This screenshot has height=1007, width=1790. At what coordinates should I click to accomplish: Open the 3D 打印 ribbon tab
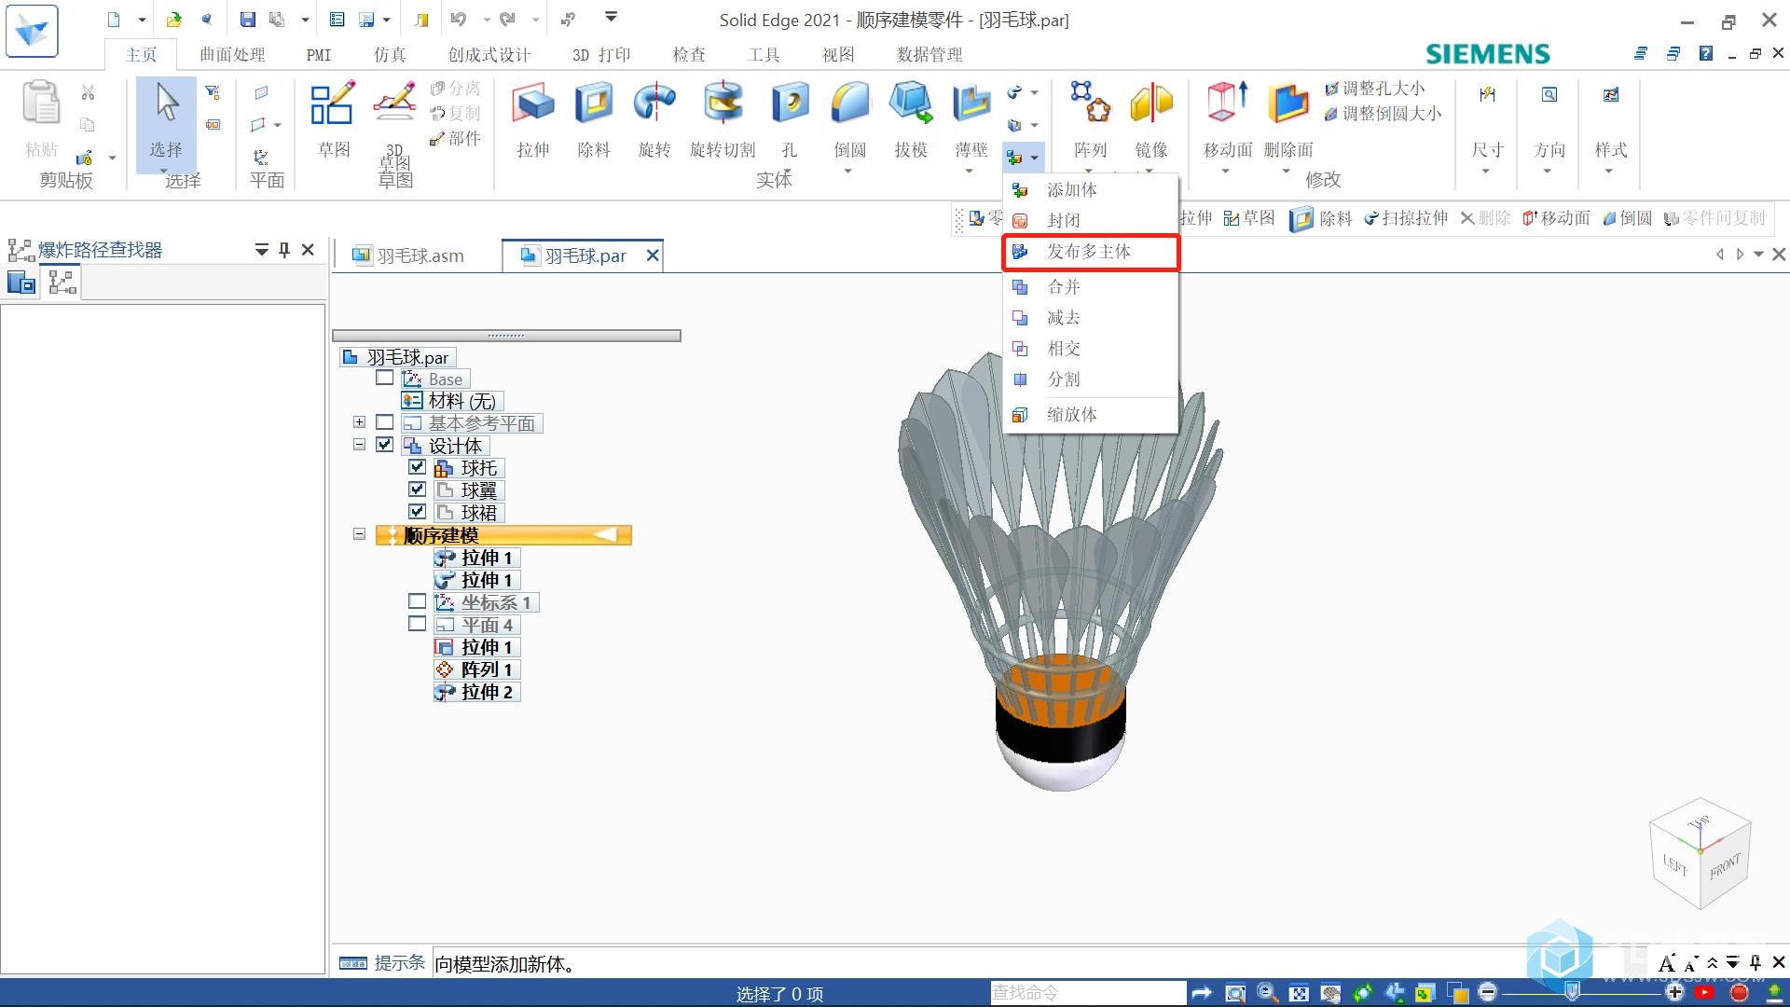(601, 55)
